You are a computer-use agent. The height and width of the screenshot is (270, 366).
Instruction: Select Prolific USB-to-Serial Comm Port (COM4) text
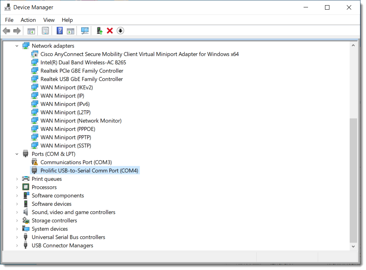(x=89, y=171)
